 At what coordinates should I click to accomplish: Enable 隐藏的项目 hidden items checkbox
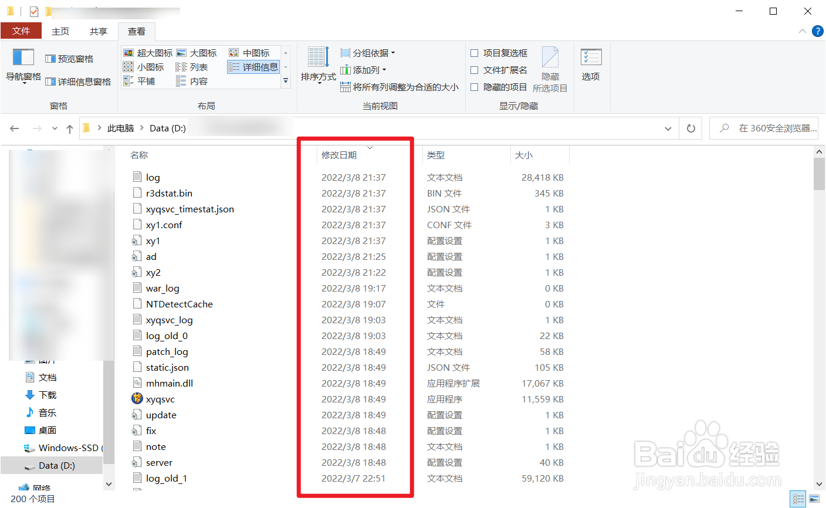(474, 87)
